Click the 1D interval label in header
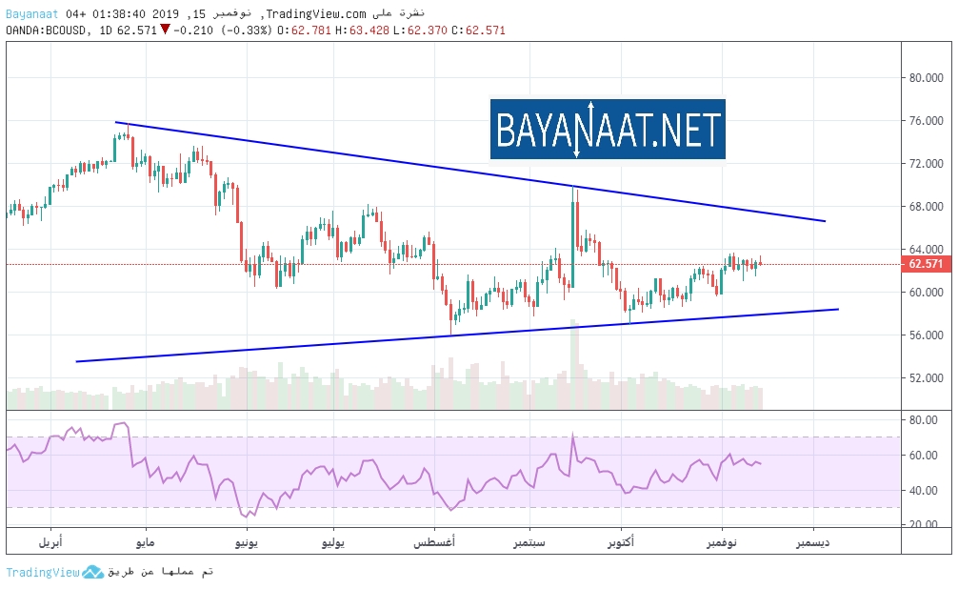The width and height of the screenshot is (958, 589). point(106,30)
